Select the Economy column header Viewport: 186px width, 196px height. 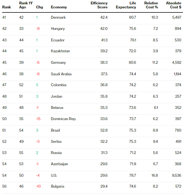coord(59,7)
